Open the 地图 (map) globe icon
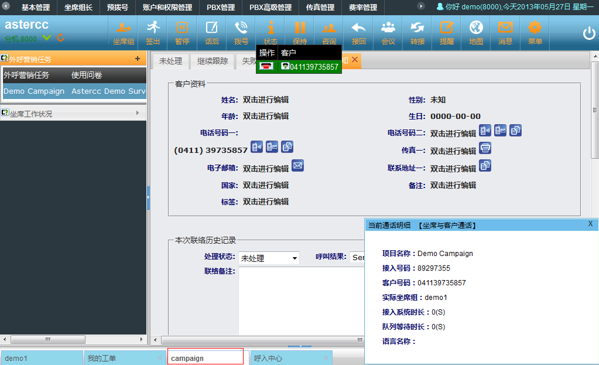Image resolution: width=599 pixels, height=365 pixels. pyautogui.click(x=476, y=32)
